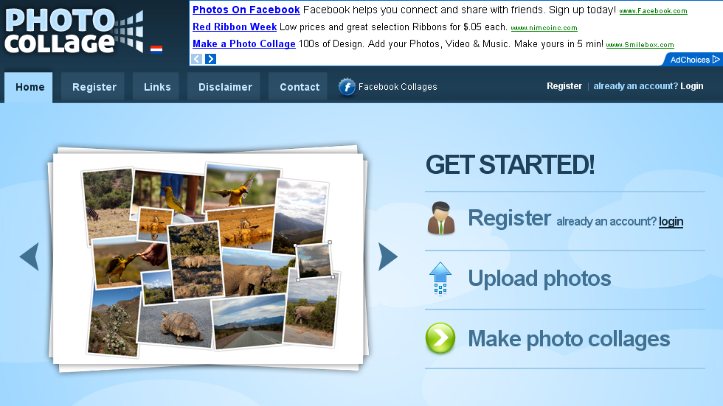Viewport: 723px width, 406px height.
Task: Click the Photo Collage logo
Action: [x=74, y=31]
